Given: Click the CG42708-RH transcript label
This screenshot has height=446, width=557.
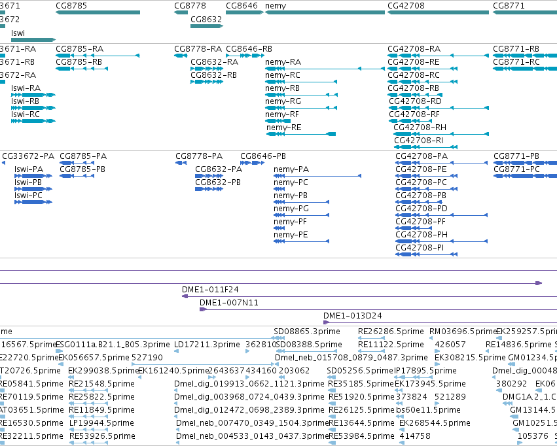Looking at the screenshot, I should coord(420,128).
